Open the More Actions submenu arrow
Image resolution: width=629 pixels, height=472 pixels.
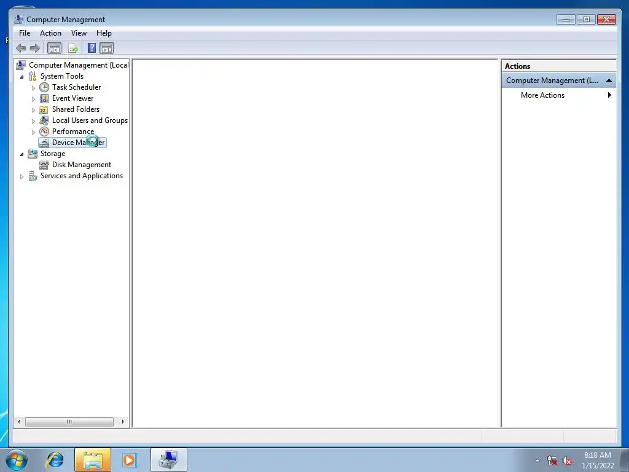[609, 95]
